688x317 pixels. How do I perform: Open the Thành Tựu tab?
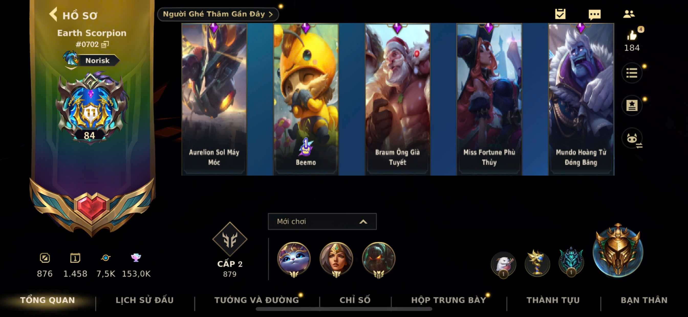pyautogui.click(x=553, y=300)
